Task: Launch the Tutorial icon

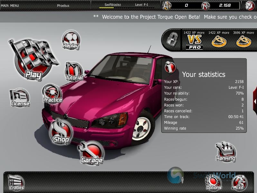Action: pyautogui.click(x=74, y=71)
